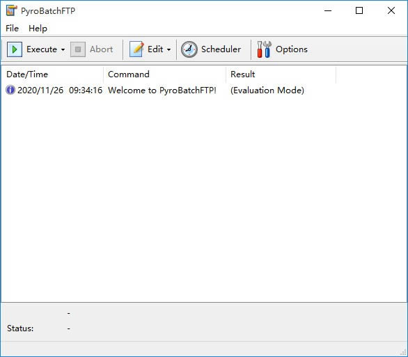Screen dimensions: 408x357
Task: Minimize the PyroBatchFTP window
Action: [328, 10]
